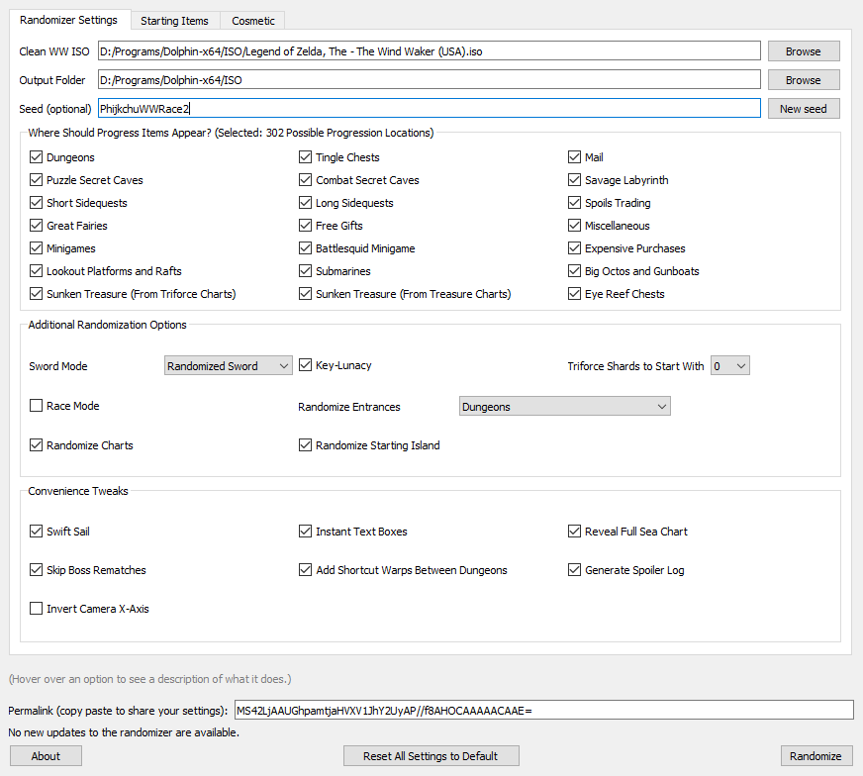Generate a New seed
Viewport: 863px width, 776px height.
[804, 109]
